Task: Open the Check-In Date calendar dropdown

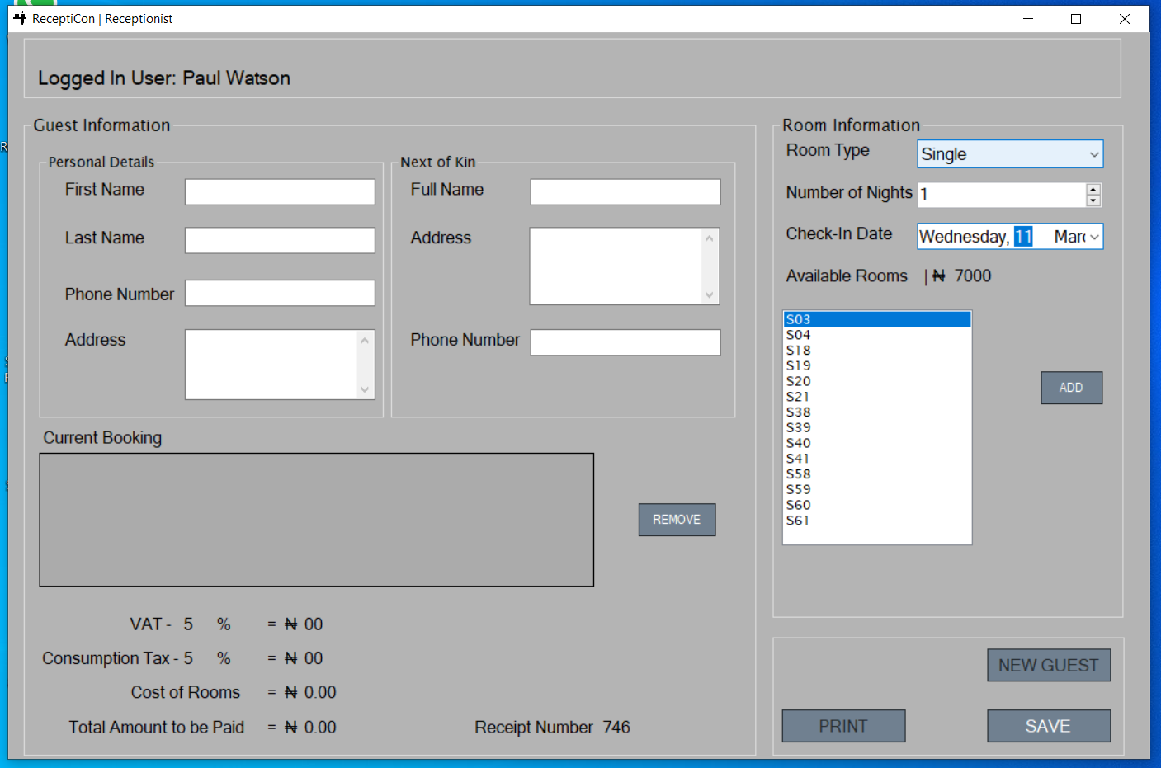Action: 1094,237
